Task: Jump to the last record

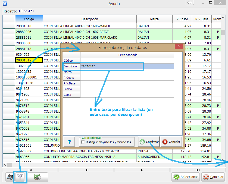Action: (198, 170)
